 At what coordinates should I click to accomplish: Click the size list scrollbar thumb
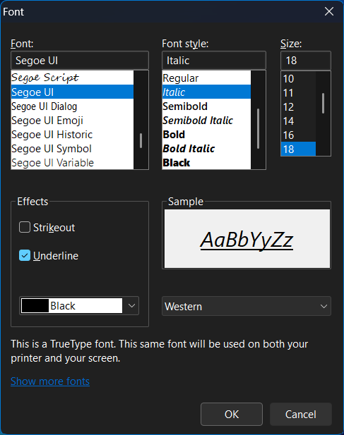point(323,103)
